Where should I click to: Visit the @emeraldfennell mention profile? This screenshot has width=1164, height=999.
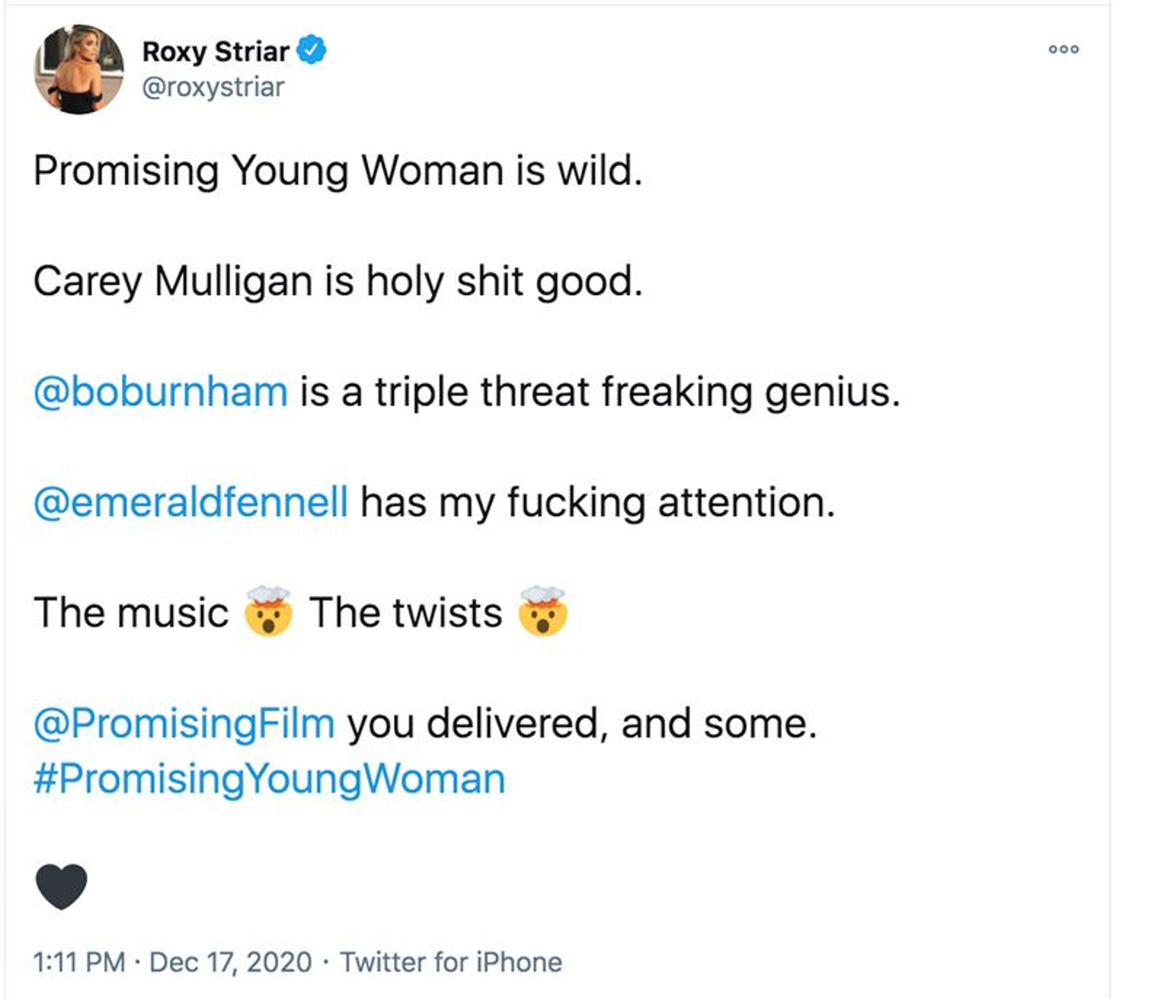(191, 502)
